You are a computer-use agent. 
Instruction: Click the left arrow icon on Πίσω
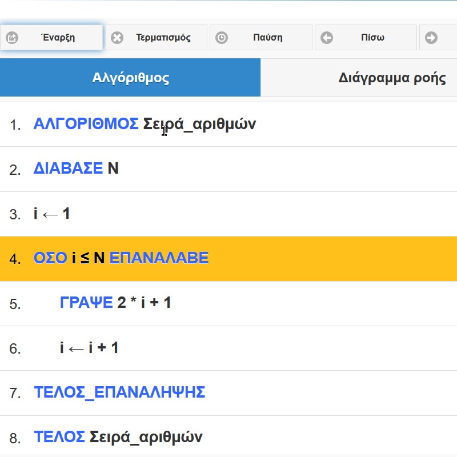coord(326,38)
